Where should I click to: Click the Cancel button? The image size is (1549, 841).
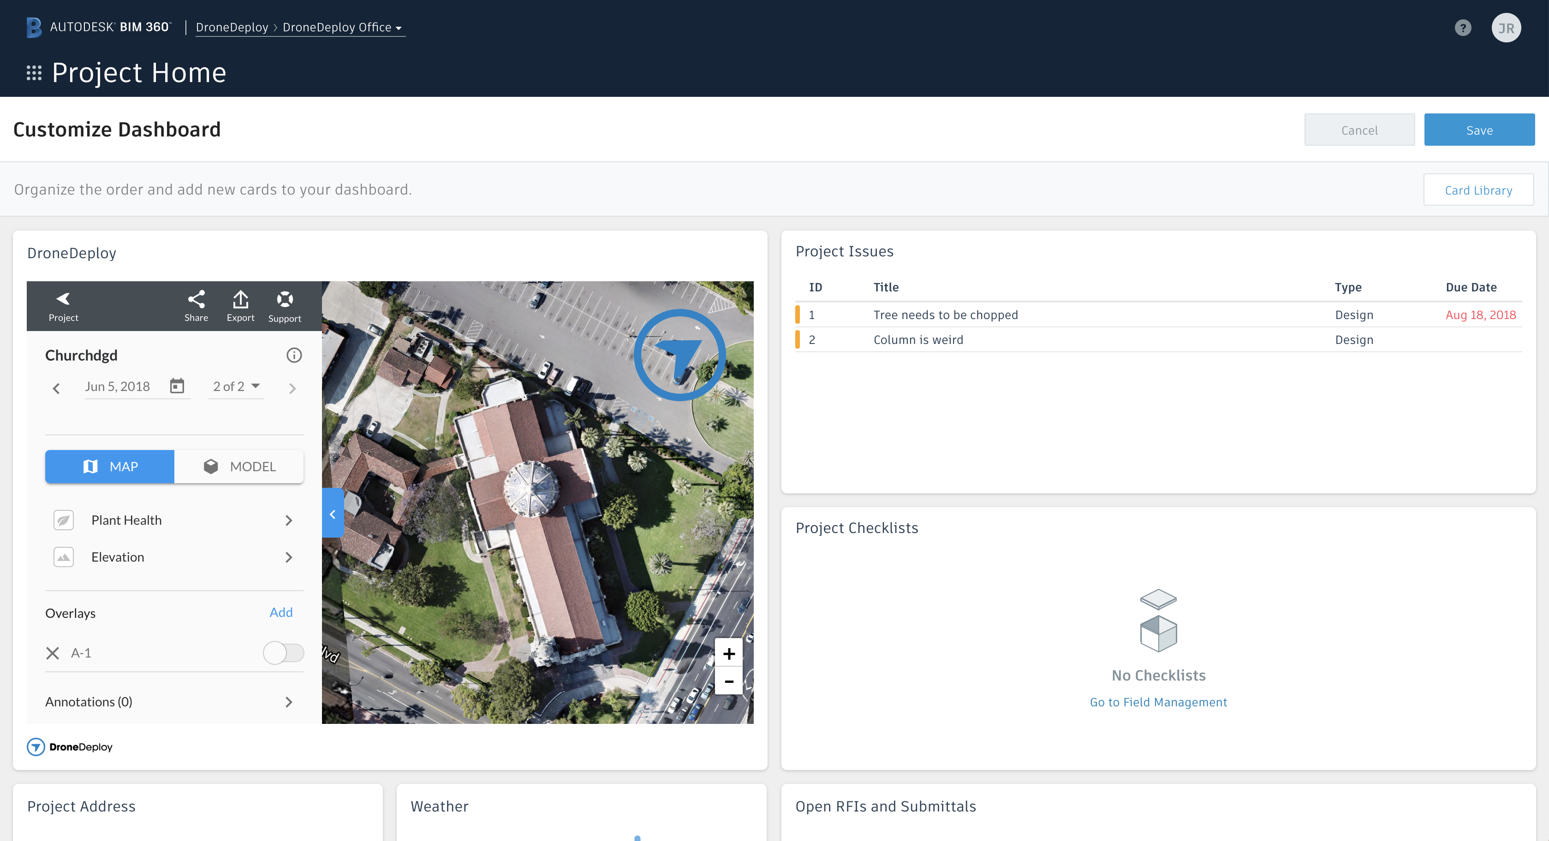tap(1359, 130)
